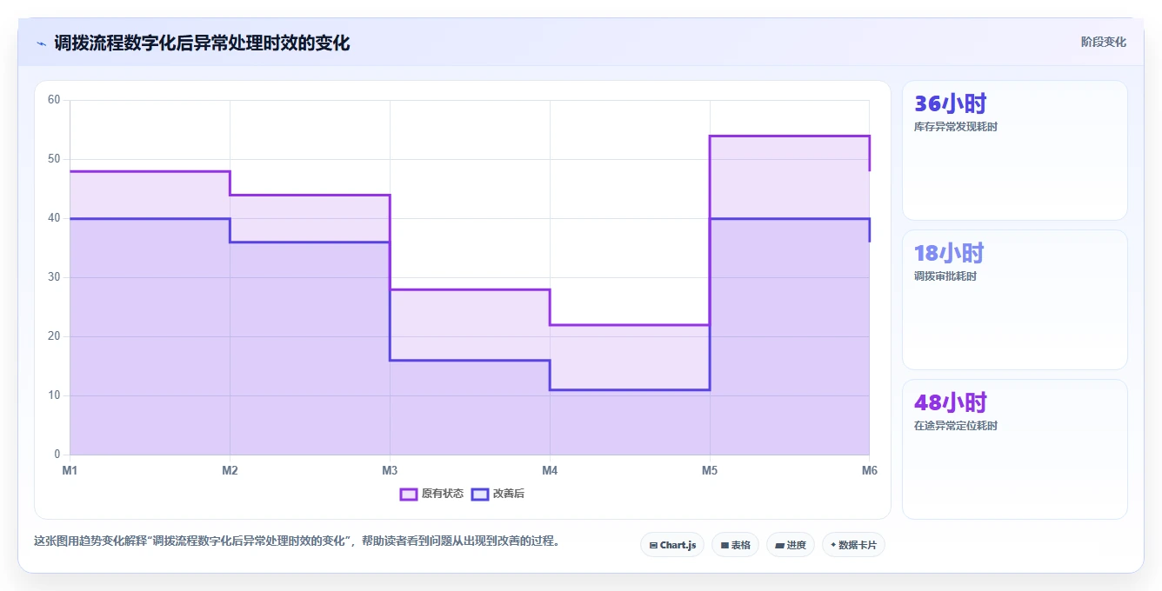
Task: Click the 0 y-axis value
Action: [x=57, y=455]
